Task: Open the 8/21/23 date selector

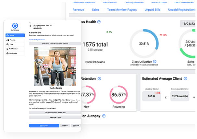Action: coord(188,24)
